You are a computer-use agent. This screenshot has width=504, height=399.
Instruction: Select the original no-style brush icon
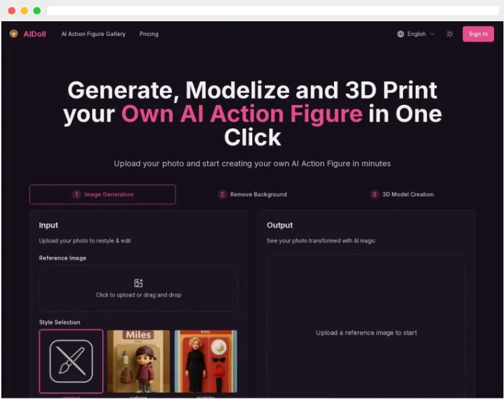pyautogui.click(x=71, y=361)
